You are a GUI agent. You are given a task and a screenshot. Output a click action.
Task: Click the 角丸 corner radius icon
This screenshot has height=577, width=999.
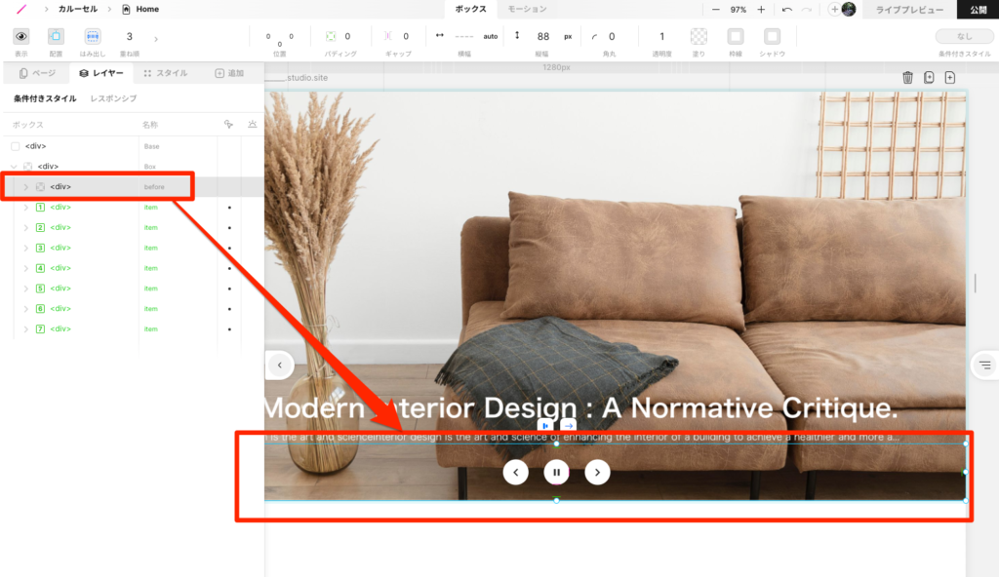(x=594, y=37)
